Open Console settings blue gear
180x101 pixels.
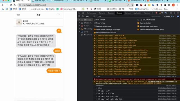178,16
